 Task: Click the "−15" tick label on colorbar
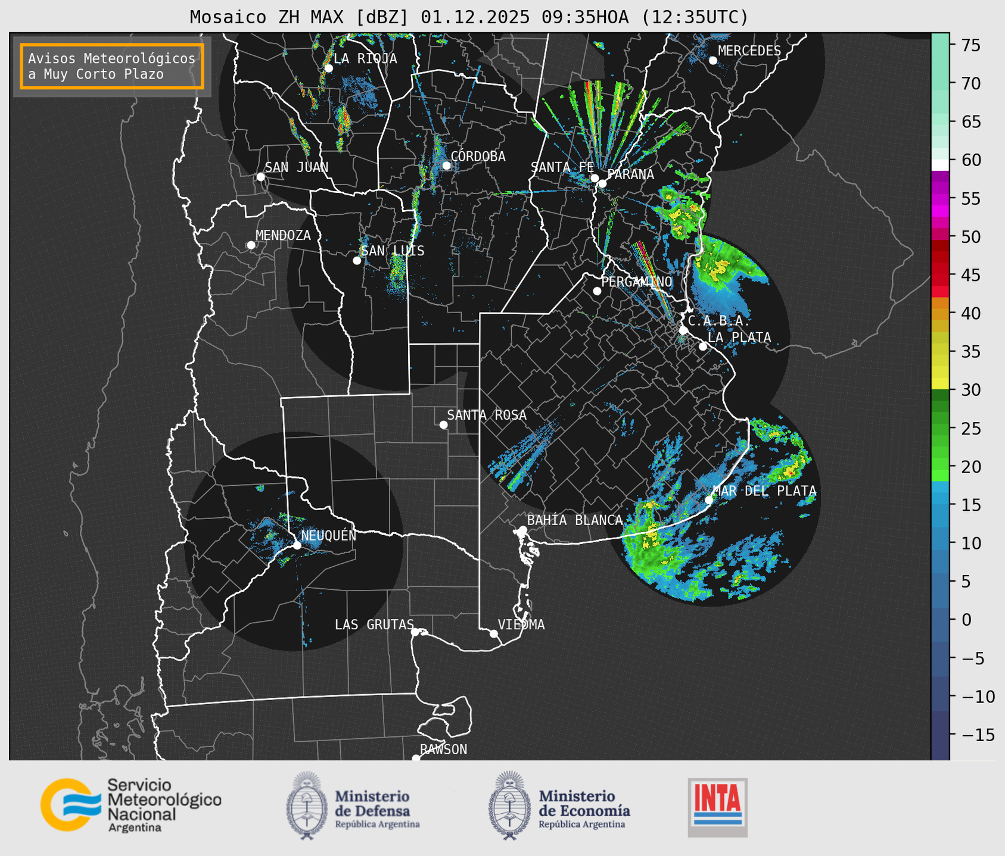click(978, 735)
